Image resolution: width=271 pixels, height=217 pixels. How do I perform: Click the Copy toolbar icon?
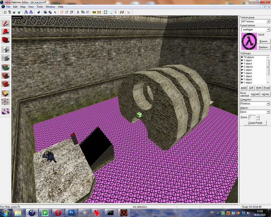coord(83,12)
